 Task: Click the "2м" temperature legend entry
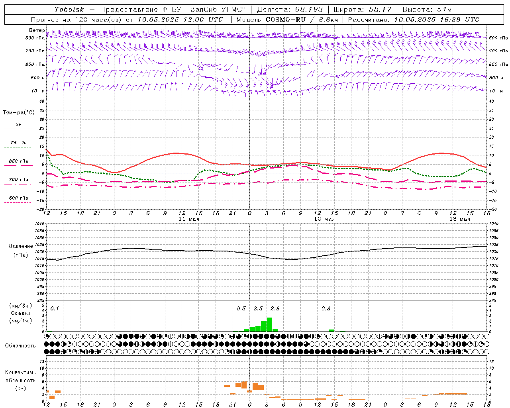(19, 125)
